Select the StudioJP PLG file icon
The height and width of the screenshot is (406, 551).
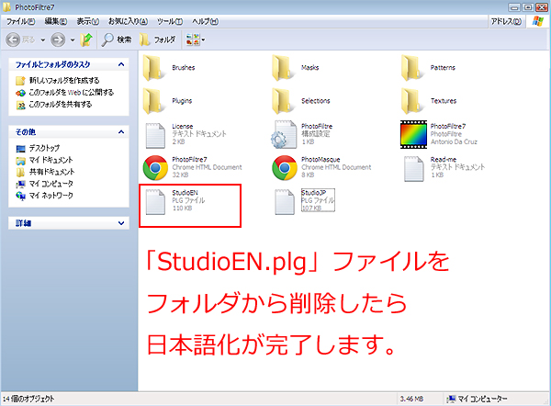click(285, 202)
